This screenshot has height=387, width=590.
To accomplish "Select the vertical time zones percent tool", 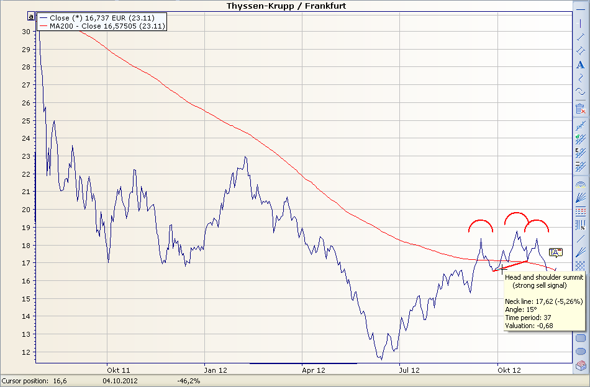I will [x=580, y=225].
